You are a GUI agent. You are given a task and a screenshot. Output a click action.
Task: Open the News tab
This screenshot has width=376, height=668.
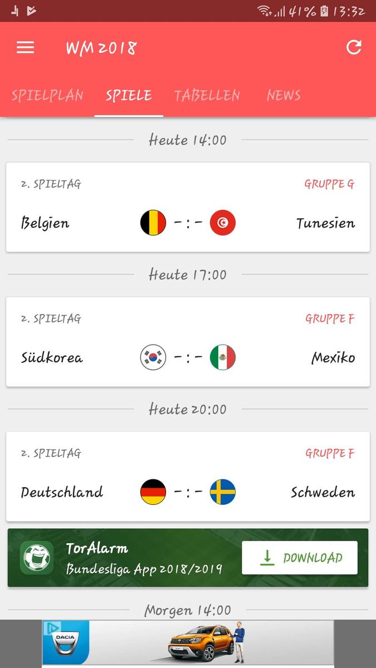pos(284,96)
